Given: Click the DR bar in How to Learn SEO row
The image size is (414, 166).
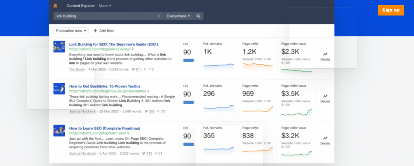Looking at the screenshot, I should pyautogui.click(x=189, y=144).
